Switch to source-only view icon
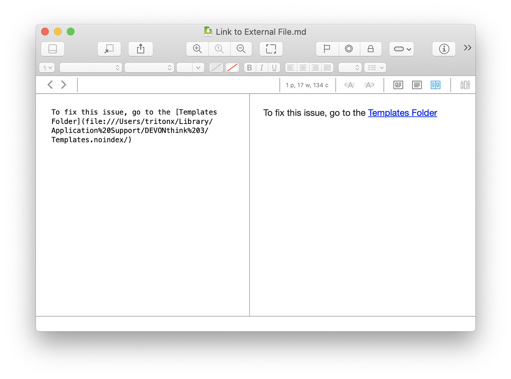The height and width of the screenshot is (379, 511). pyautogui.click(x=417, y=85)
